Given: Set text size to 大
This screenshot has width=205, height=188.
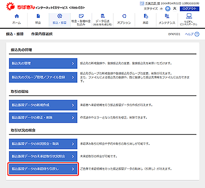Looking at the screenshot, I should click(x=175, y=9).
